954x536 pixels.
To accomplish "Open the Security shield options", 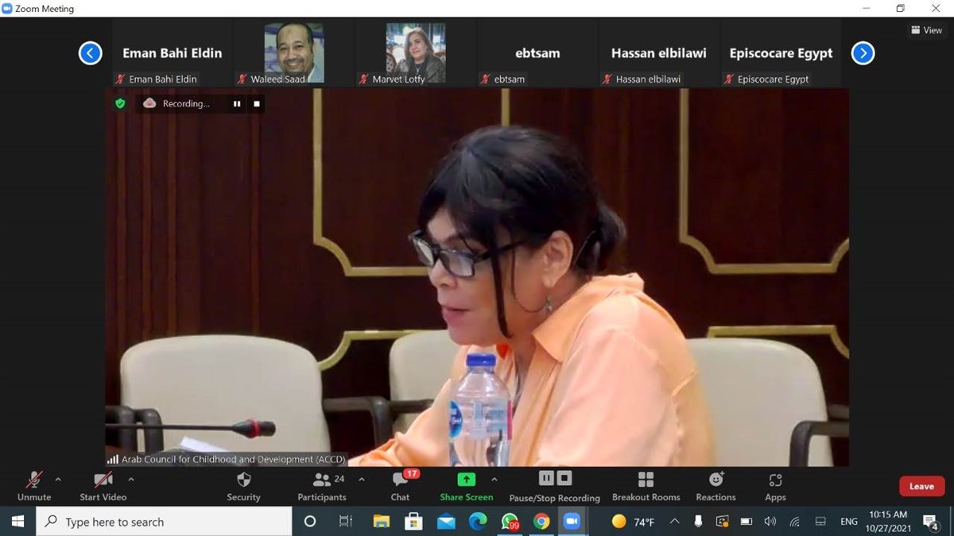I will [243, 480].
